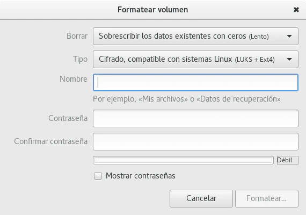The width and height of the screenshot is (306, 215).
Task: Click the Formatear volumen title bar
Action: [x=152, y=10]
